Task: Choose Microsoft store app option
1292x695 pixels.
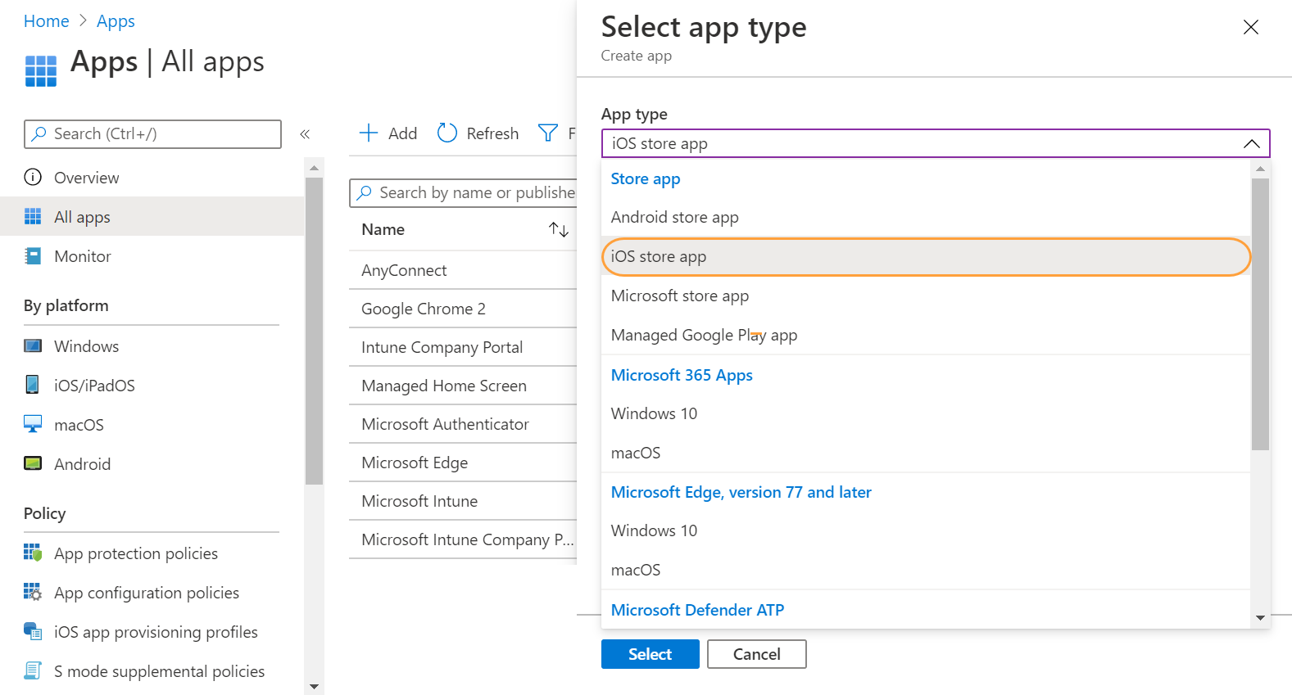Action: pyautogui.click(x=926, y=296)
